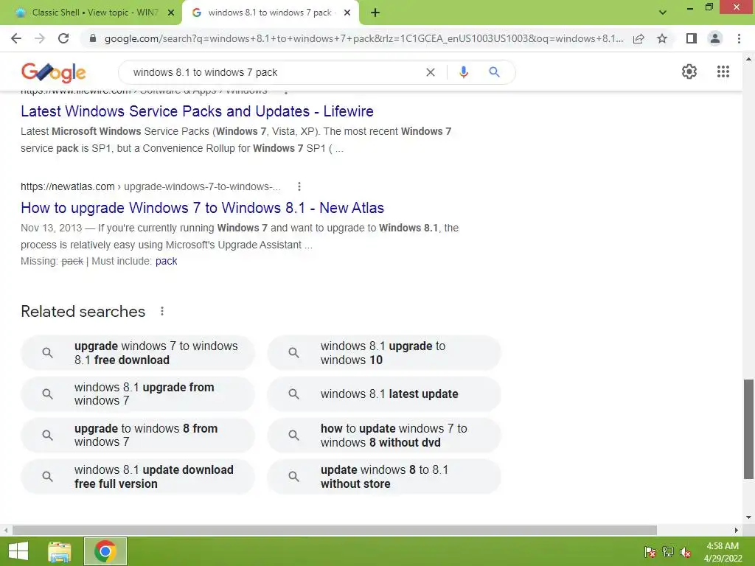755x566 pixels.
Task: Click the Chrome taskbar icon
Action: [x=105, y=551]
